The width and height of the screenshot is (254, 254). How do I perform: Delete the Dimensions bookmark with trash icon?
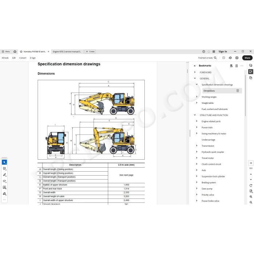coord(238,91)
